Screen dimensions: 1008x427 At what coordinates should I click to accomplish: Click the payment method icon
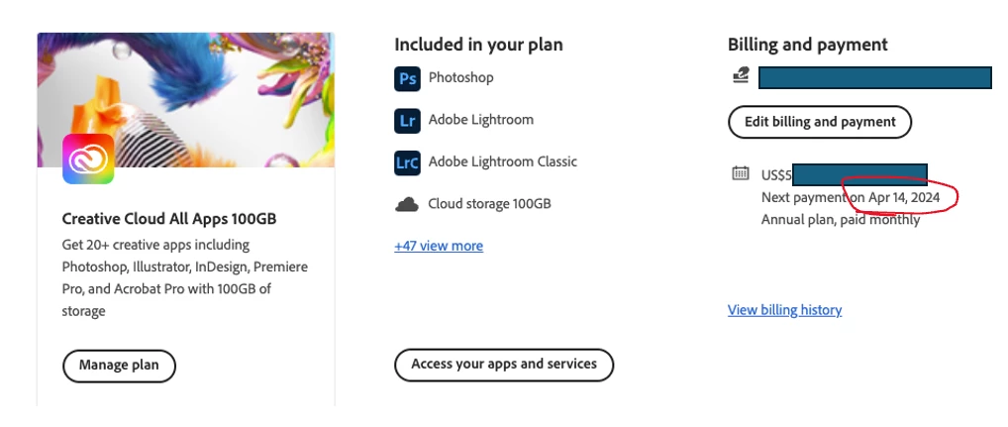click(741, 75)
